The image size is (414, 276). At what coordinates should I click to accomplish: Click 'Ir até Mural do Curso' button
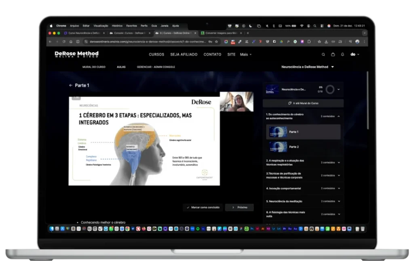pyautogui.click(x=303, y=103)
